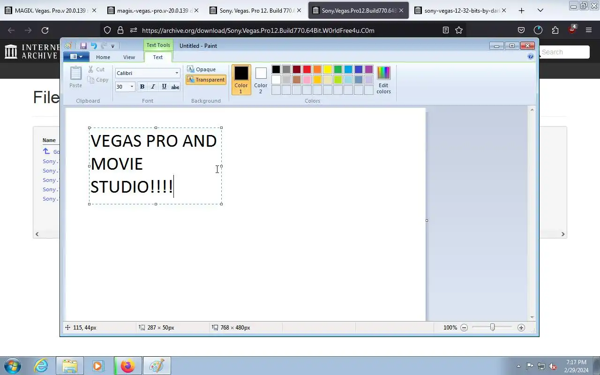The image size is (600, 375).
Task: Toggle Italic text formatting
Action: point(153,87)
